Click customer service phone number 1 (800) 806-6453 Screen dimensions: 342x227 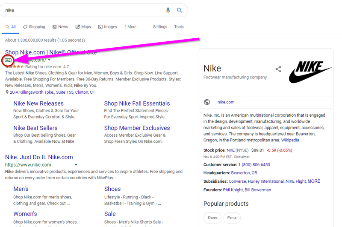pos(254,165)
